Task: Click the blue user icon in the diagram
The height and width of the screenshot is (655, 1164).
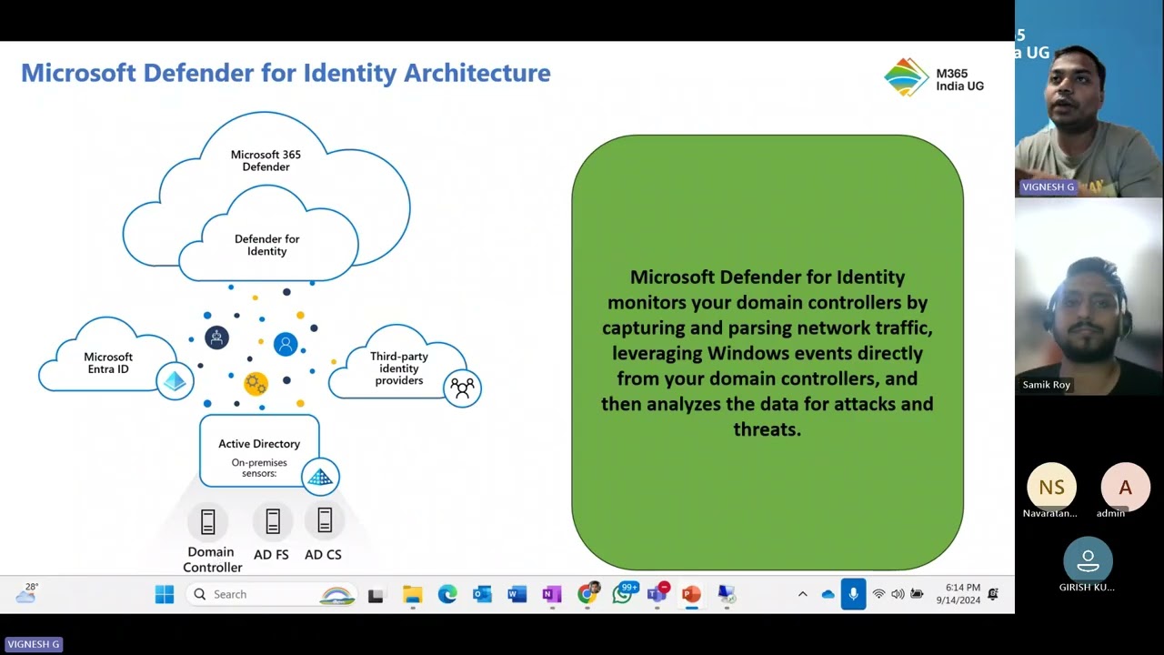Action: click(x=286, y=344)
